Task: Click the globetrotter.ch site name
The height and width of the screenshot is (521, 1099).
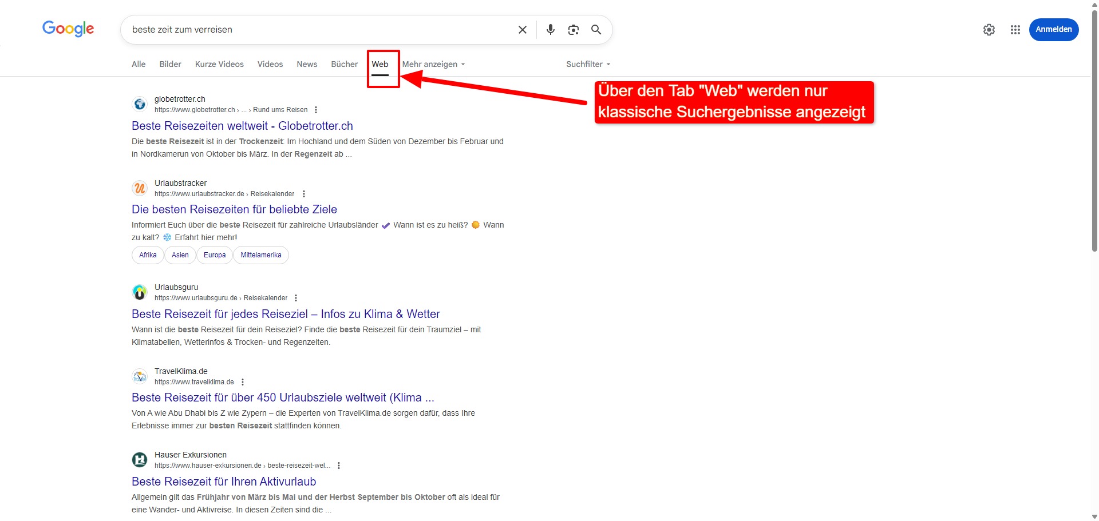Action: pos(180,99)
